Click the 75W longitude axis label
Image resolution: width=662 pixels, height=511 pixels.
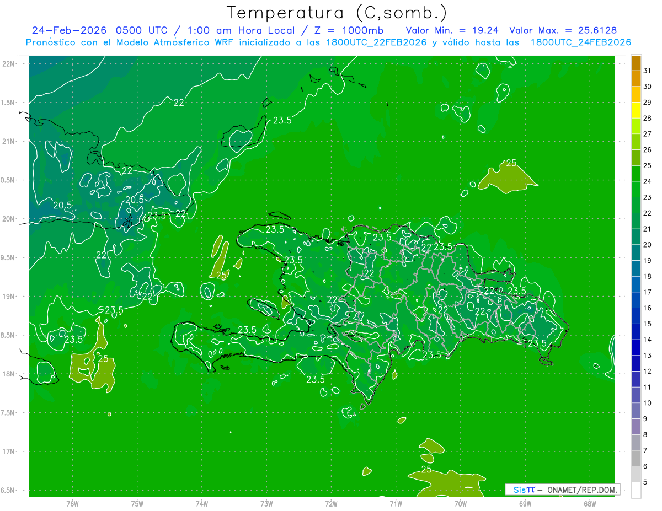(x=137, y=503)
